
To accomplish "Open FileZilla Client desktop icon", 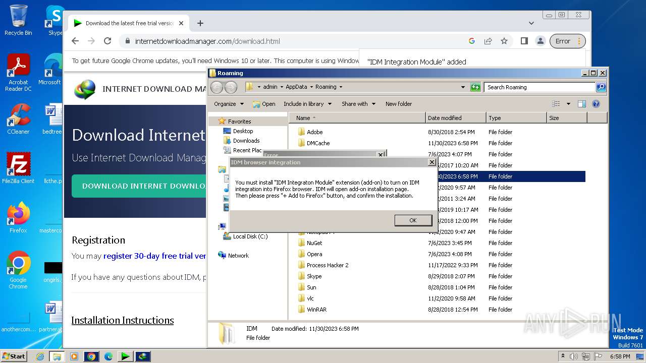I will pos(18,168).
